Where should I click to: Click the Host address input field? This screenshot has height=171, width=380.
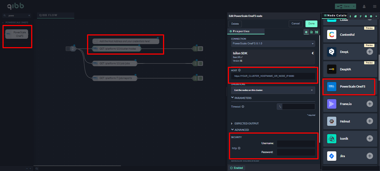point(273,76)
